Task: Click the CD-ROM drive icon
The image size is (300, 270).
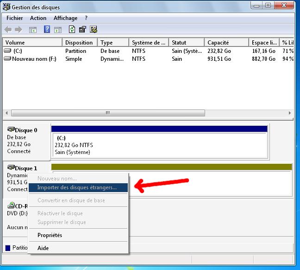Action: [x=11, y=205]
